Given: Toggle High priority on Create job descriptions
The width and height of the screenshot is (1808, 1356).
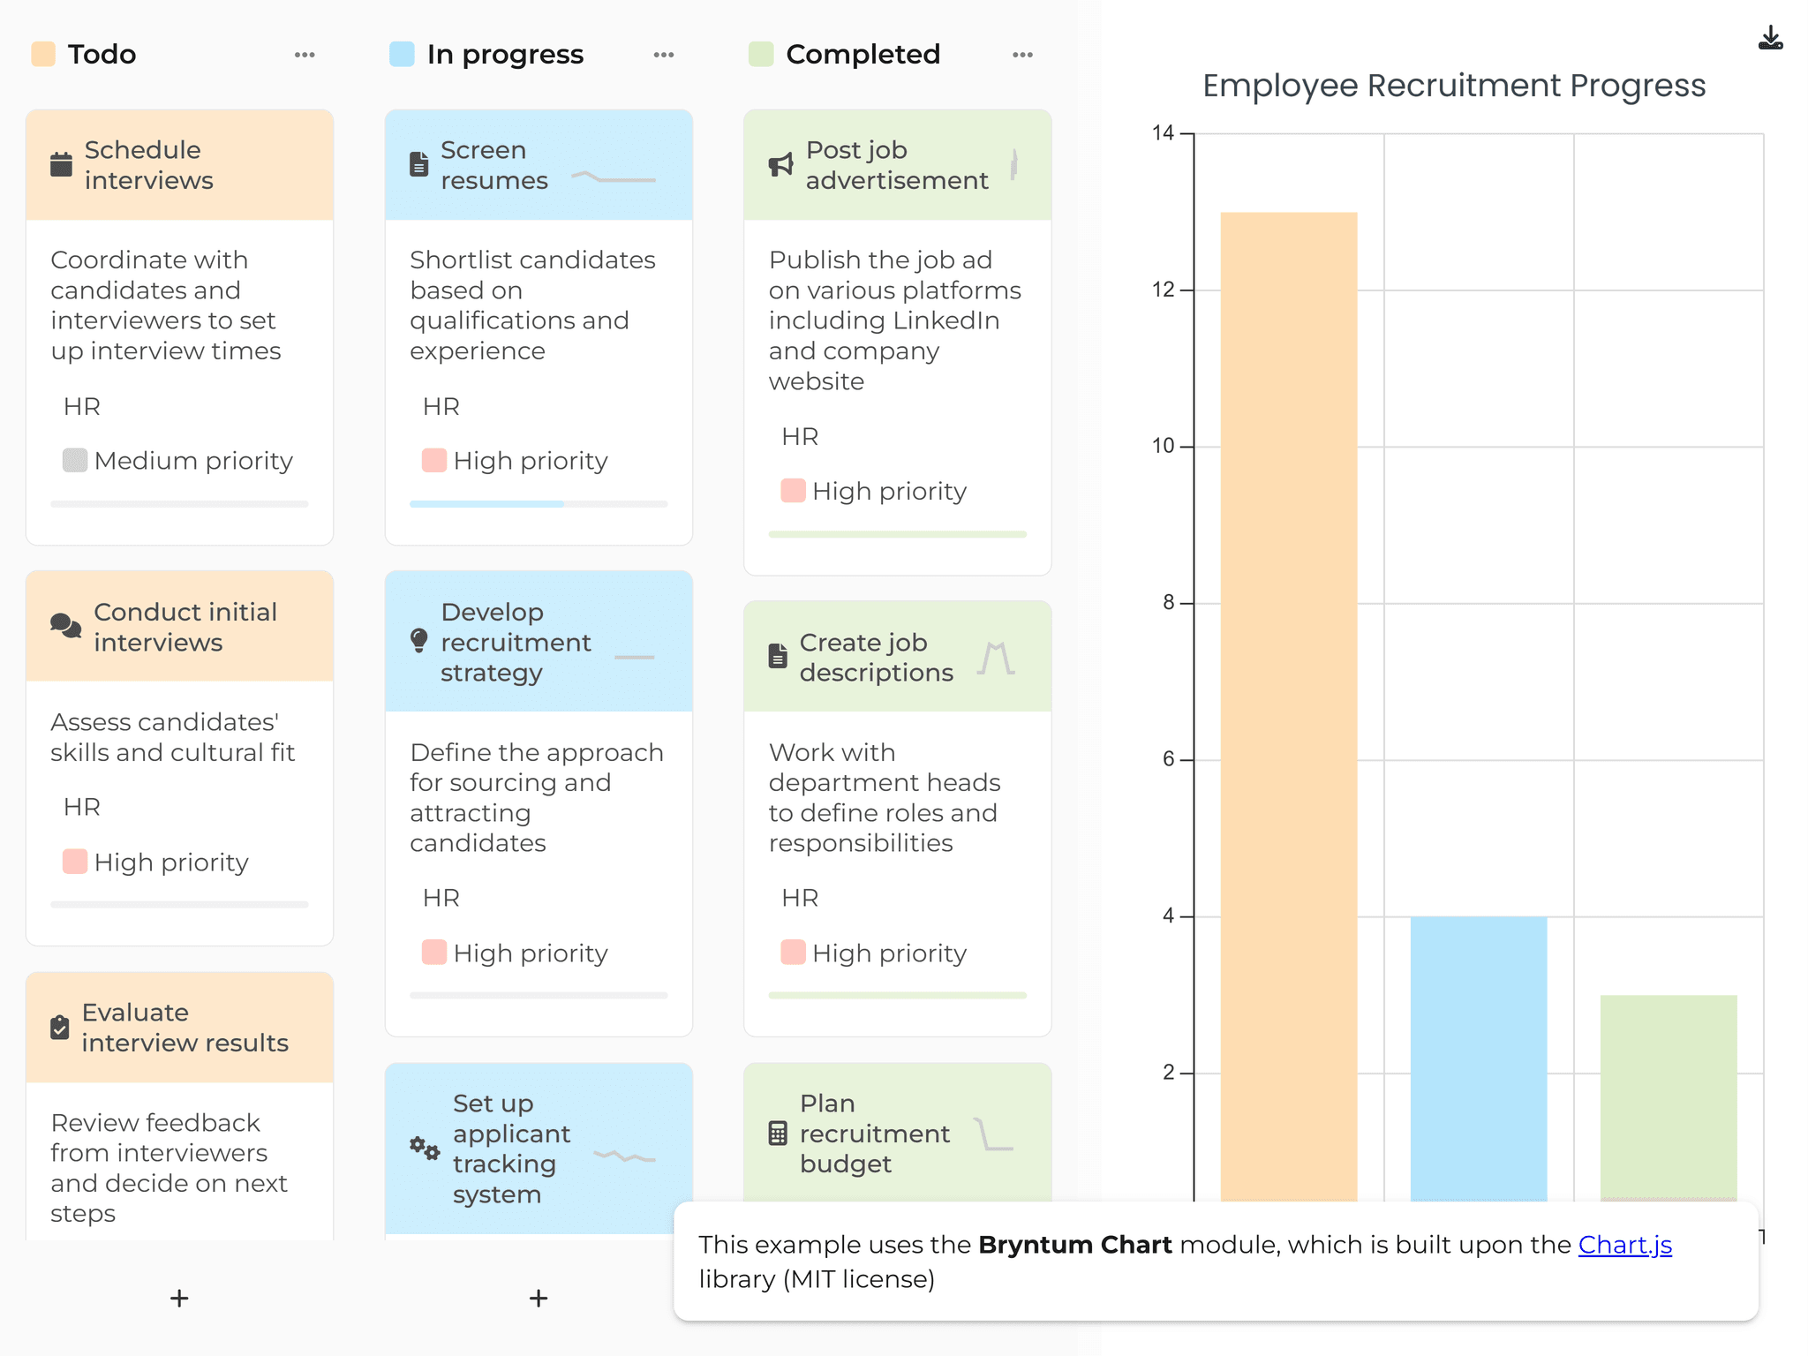Looking at the screenshot, I should coord(793,953).
